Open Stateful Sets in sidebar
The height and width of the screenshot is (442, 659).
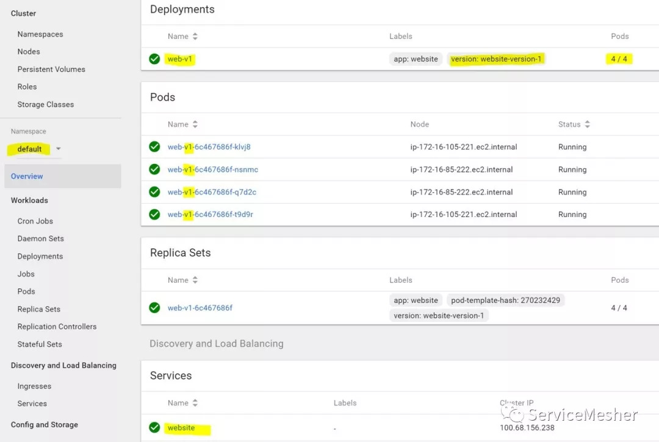40,344
